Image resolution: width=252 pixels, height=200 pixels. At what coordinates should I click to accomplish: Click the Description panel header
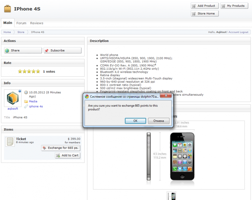tap(169, 41)
